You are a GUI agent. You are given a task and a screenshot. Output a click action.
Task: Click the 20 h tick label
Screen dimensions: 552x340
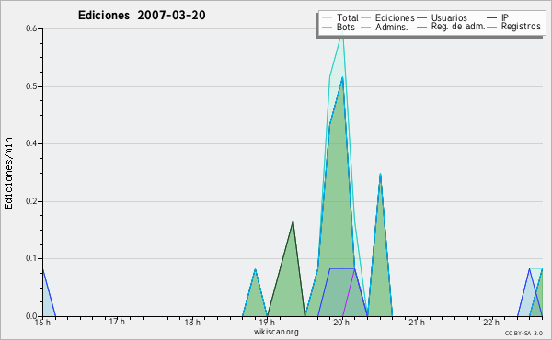tap(341, 323)
